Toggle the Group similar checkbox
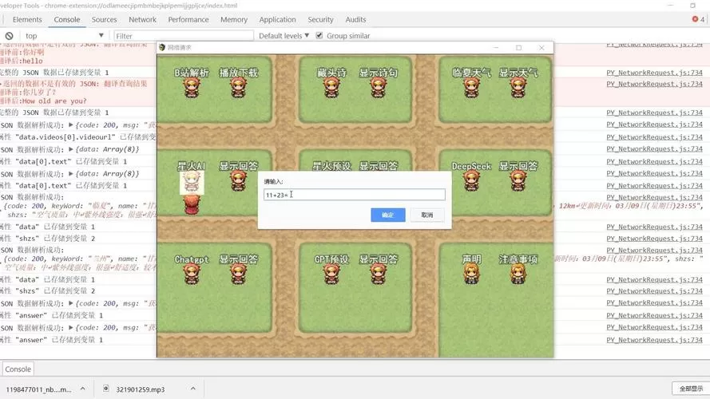 (x=319, y=35)
